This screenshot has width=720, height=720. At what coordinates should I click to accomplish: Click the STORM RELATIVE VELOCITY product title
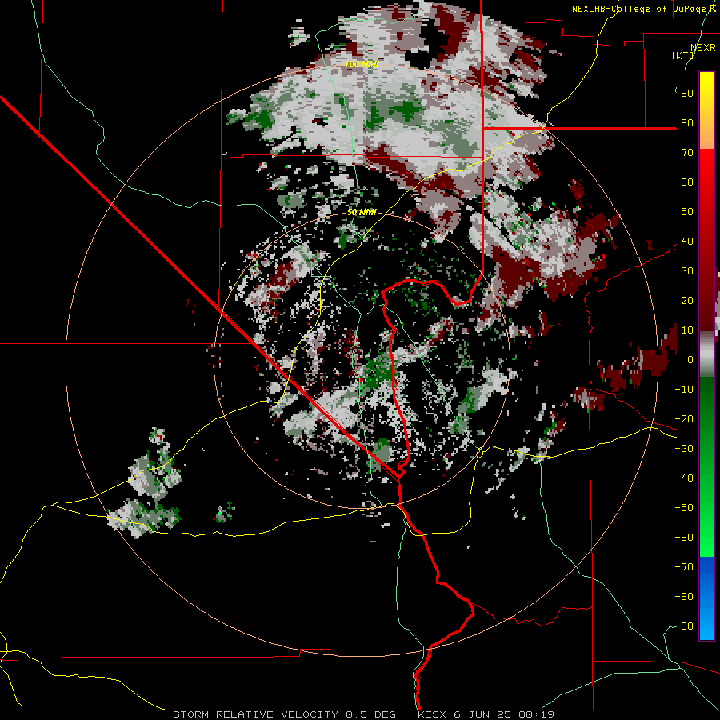[x=255, y=714]
